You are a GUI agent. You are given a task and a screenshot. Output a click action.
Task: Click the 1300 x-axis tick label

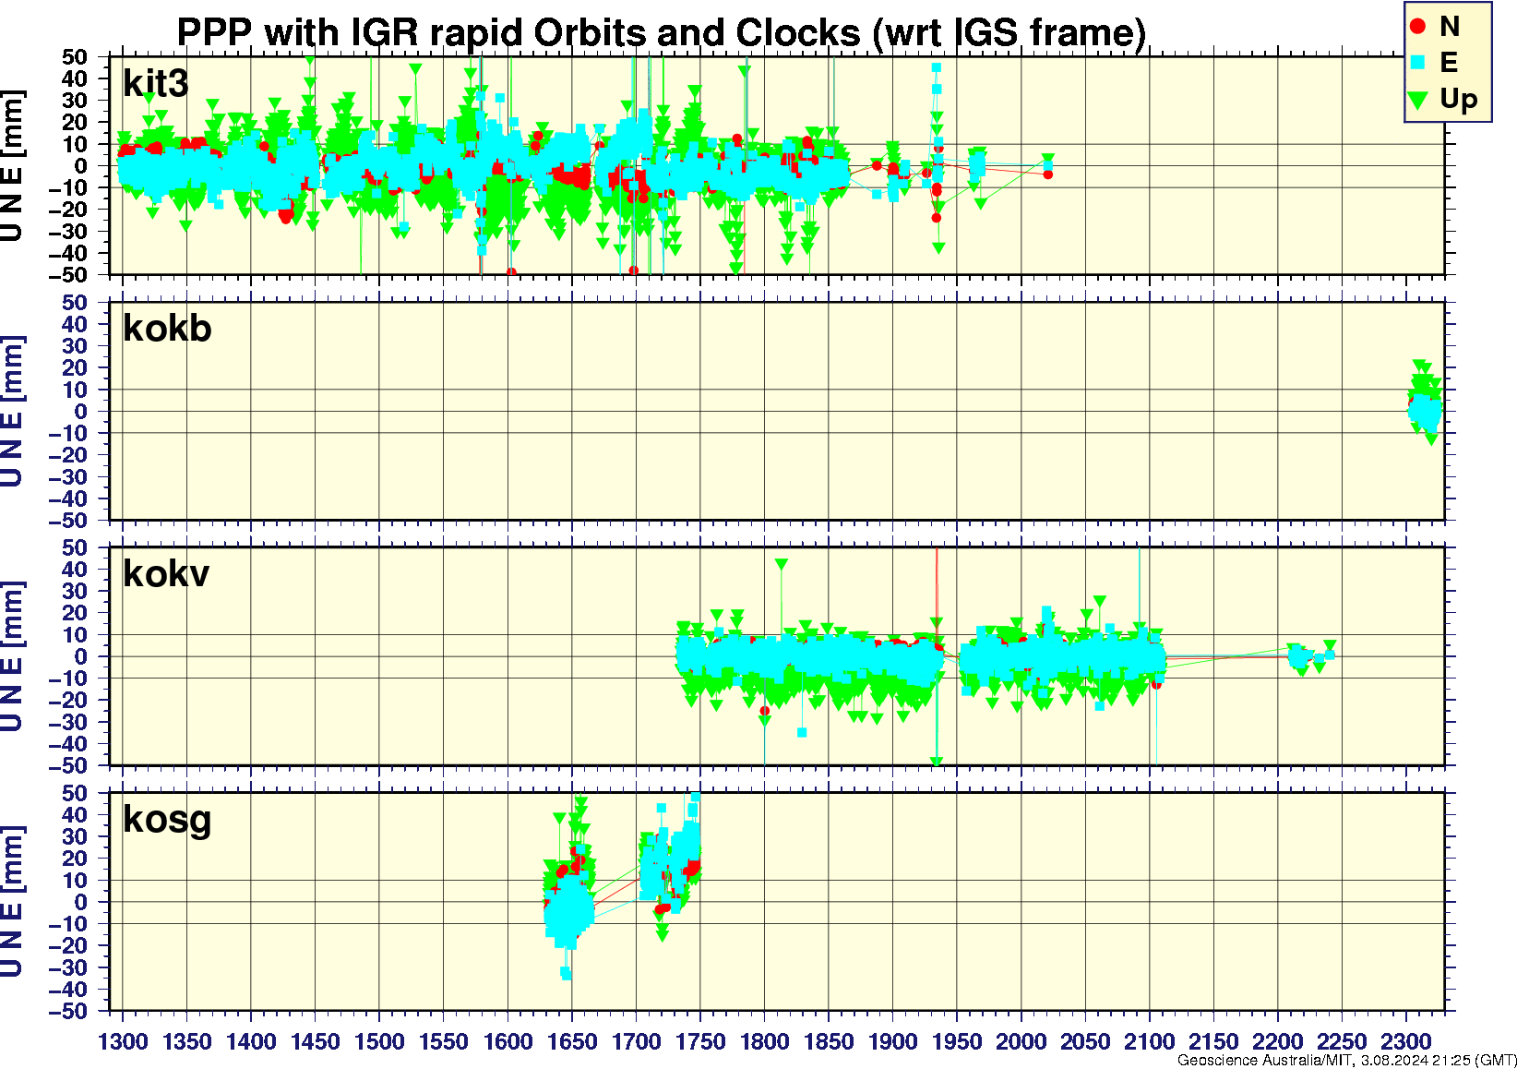point(123,1041)
